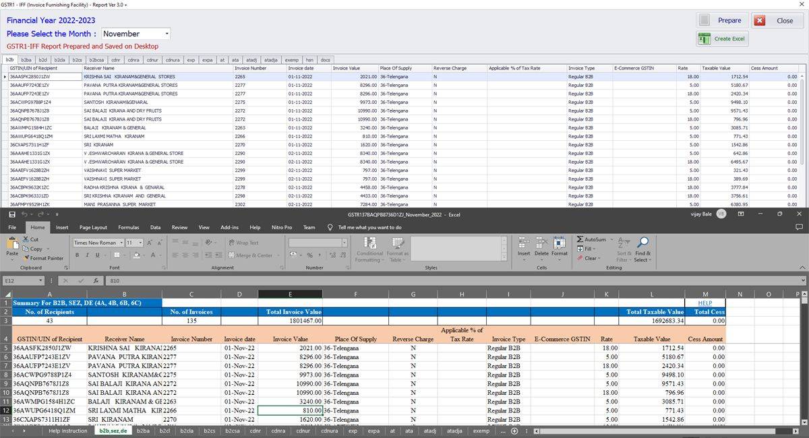809x438 pixels.
Task: Toggle Bold formatting in Font group
Action: point(78,255)
